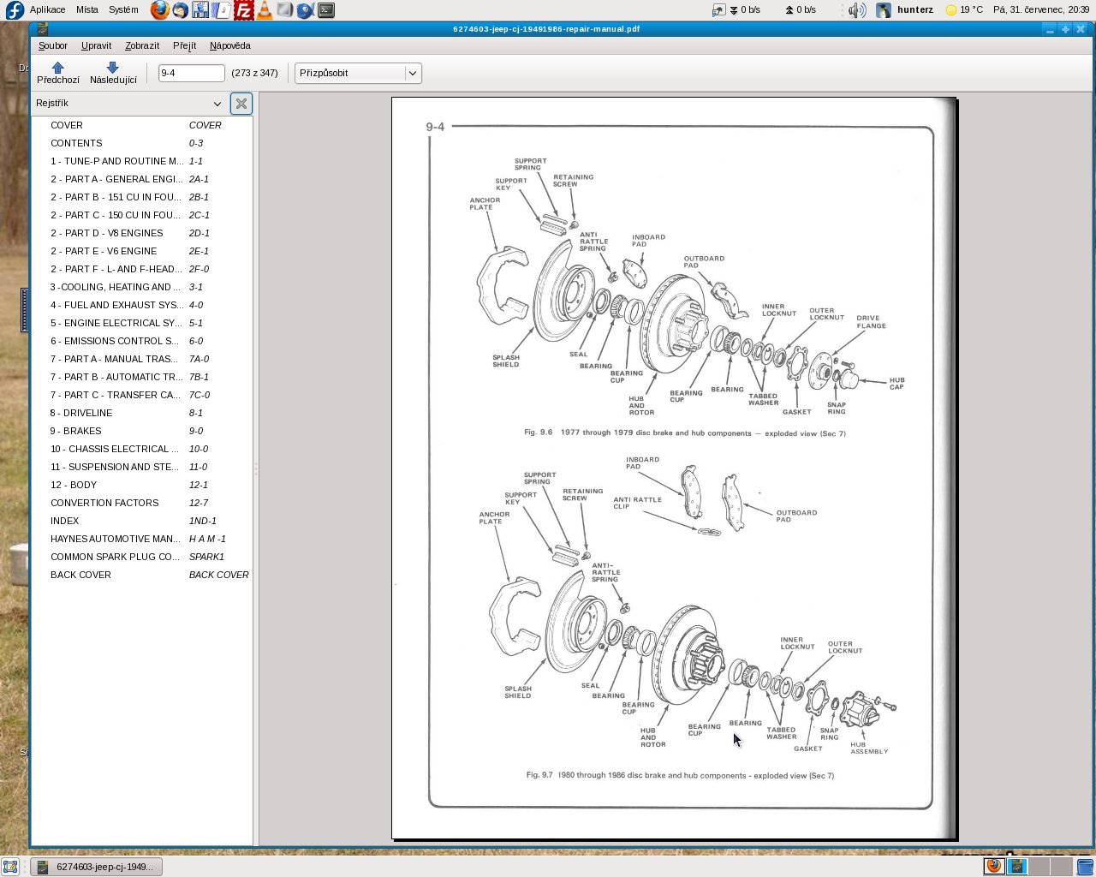The image size is (1096, 877).
Task: Select 9 - BRAKES index entry
Action: [x=142, y=431]
